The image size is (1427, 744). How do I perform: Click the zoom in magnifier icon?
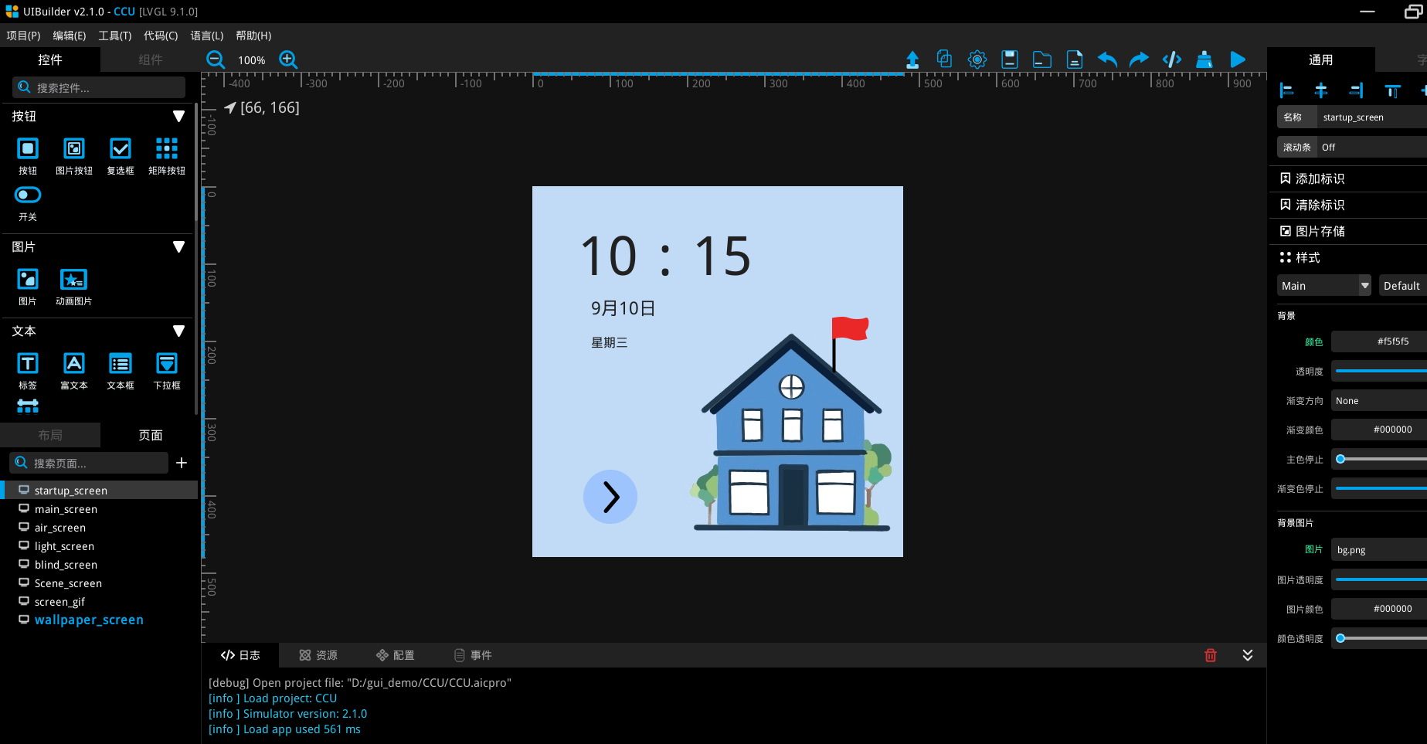(288, 59)
